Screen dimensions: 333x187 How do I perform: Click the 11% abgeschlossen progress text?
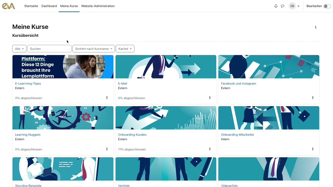[x=132, y=149]
